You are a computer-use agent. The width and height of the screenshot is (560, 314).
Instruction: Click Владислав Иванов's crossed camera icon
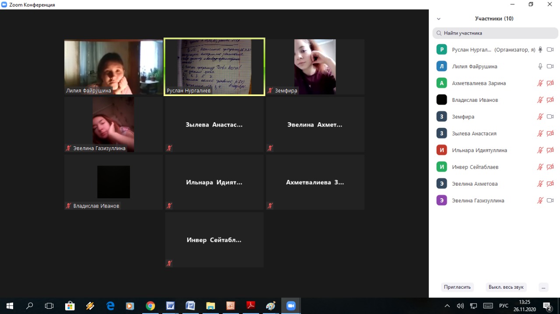tap(550, 100)
